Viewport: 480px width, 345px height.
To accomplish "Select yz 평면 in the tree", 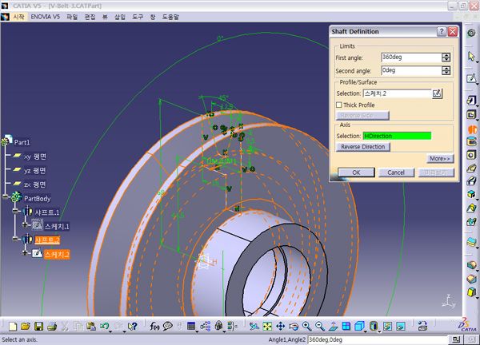I will [35, 171].
